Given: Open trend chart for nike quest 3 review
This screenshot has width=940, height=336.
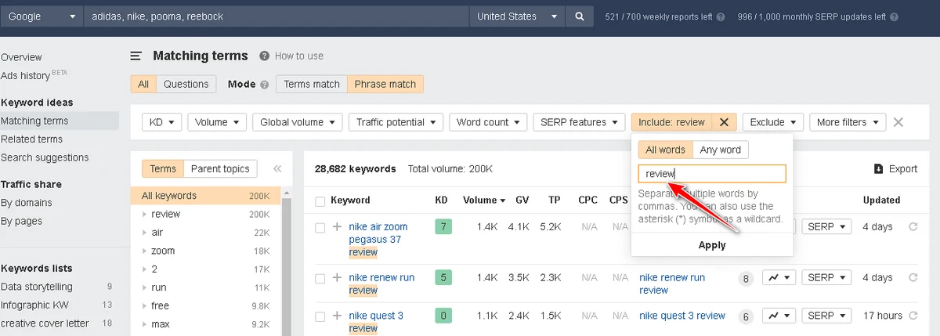Looking at the screenshot, I should [x=779, y=316].
